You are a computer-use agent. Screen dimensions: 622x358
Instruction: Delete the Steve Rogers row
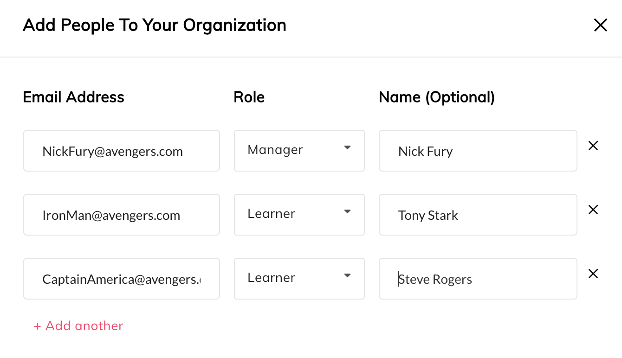[593, 274]
